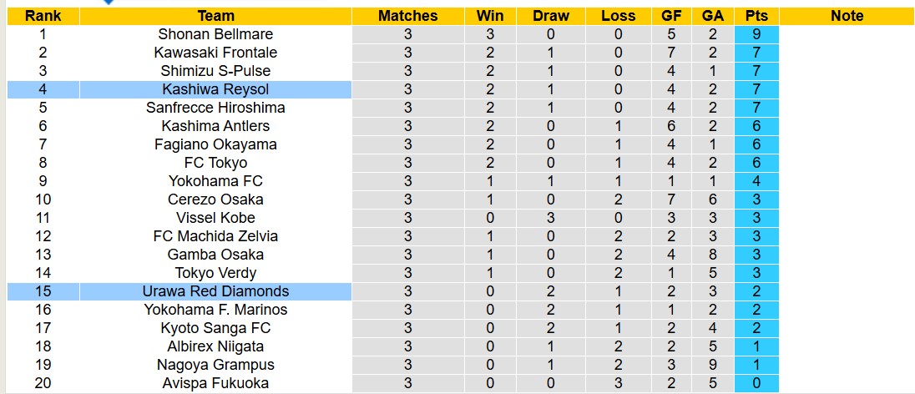Screen dimensions: 915x394
Task: Click the Note column header
Action: click(847, 16)
